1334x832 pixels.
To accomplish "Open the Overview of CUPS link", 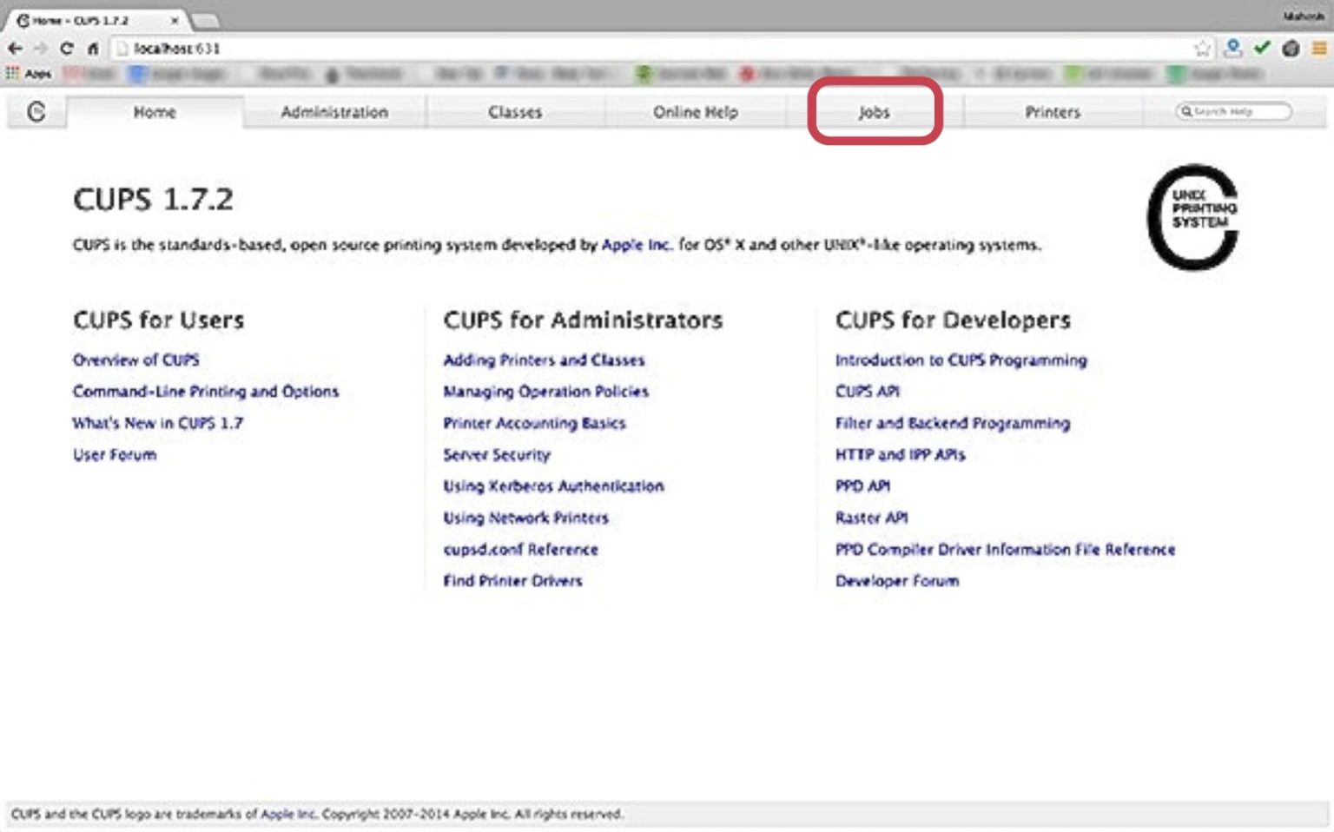I will [135, 360].
